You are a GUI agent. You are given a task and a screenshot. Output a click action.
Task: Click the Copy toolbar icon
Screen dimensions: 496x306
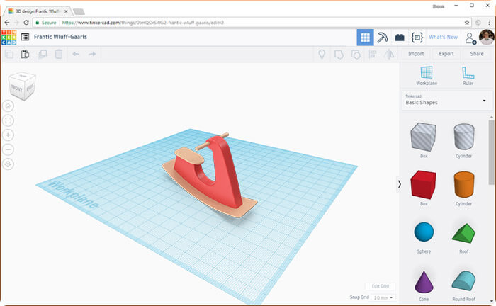(x=9, y=54)
